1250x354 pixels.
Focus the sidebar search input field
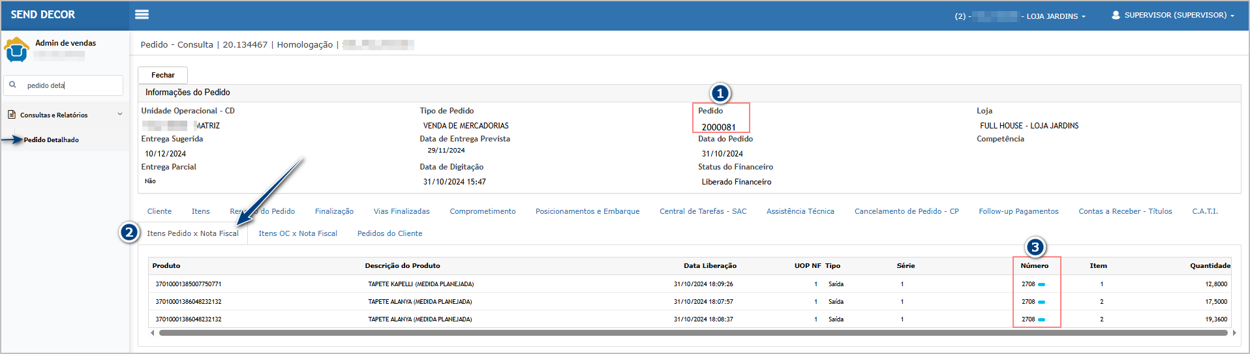[72, 85]
